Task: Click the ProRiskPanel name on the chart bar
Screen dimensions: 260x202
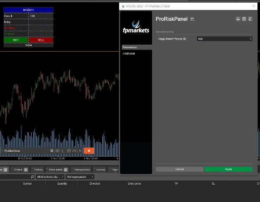Action: coord(12,151)
